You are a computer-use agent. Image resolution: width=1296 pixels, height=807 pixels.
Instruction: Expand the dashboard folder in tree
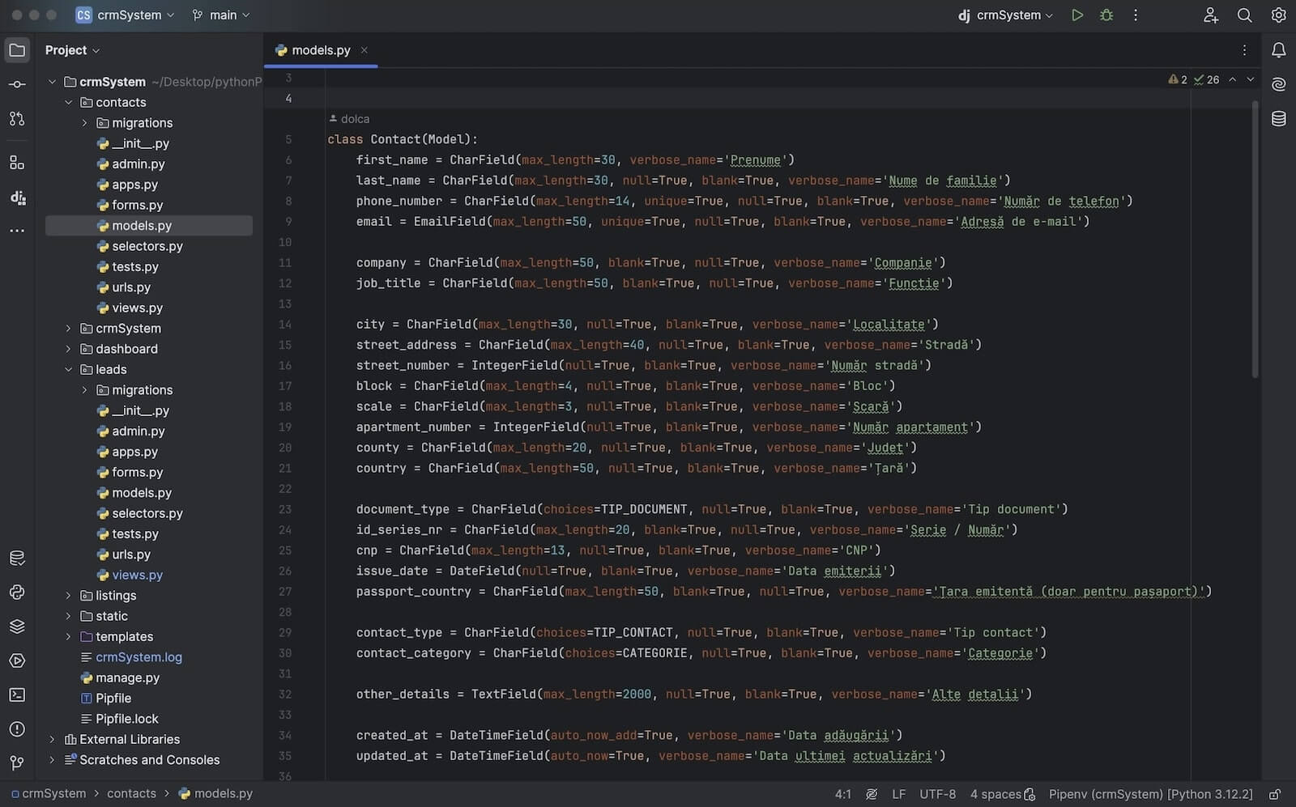68,349
